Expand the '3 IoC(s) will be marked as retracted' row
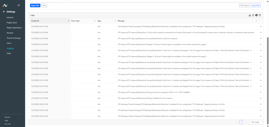This screenshot has width=269, height=127. pos(261,32)
